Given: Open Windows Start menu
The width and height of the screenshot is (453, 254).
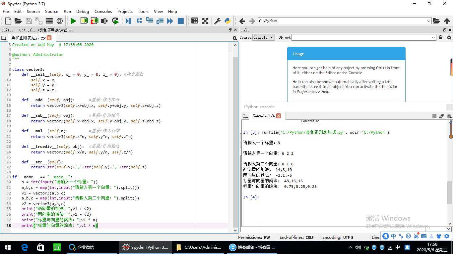Looking at the screenshot, I should coord(8,247).
